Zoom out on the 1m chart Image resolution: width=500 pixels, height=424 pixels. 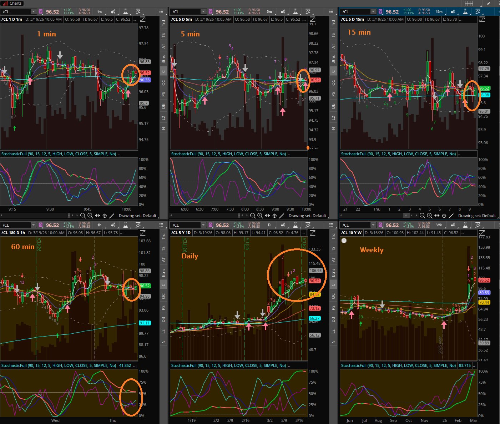[83, 216]
